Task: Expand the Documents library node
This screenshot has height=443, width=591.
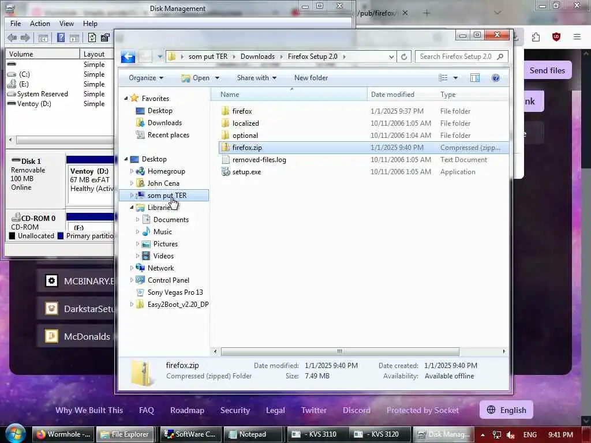Action: click(x=137, y=220)
